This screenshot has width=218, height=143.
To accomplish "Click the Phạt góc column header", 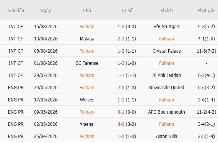I will tap(206, 11).
